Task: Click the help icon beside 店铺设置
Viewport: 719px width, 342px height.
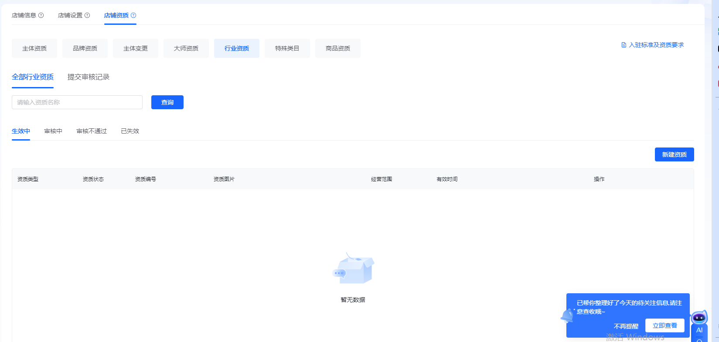Action: [x=87, y=15]
